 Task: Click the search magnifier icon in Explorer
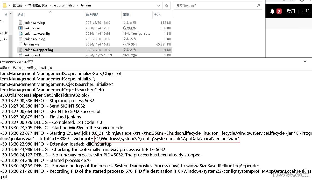(x=258, y=5)
